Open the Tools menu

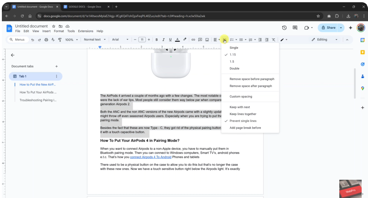(71, 31)
